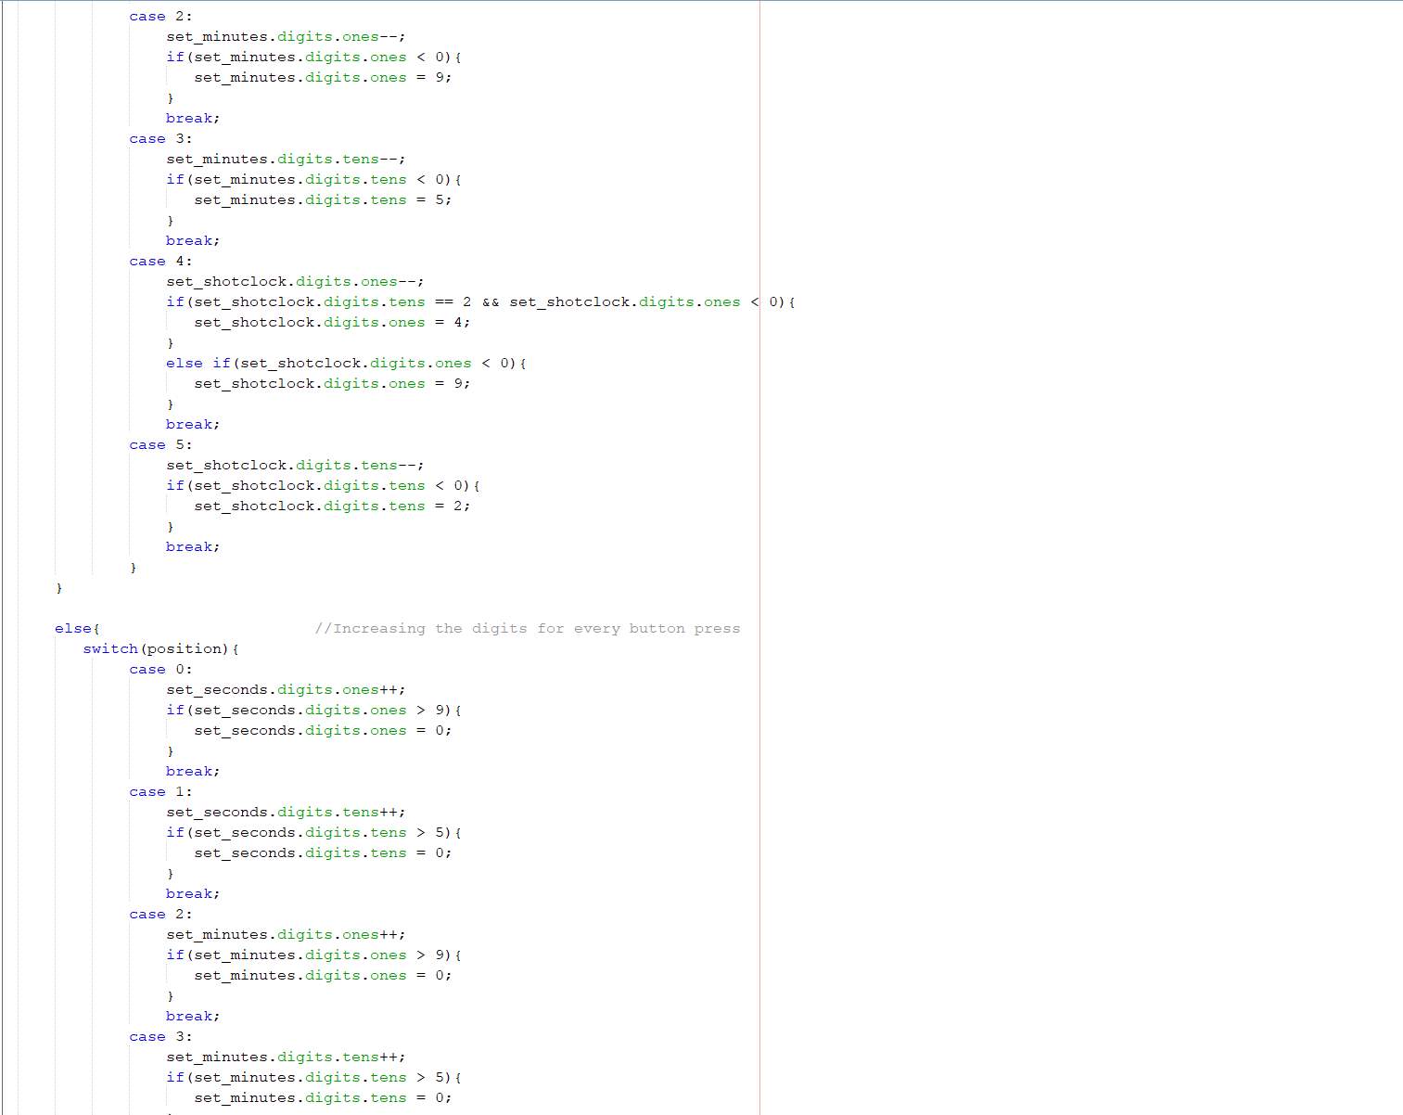Click the 'set_seconds.digits.ones = 0;' assignment
The height and width of the screenshot is (1115, 1403).
coord(323,731)
